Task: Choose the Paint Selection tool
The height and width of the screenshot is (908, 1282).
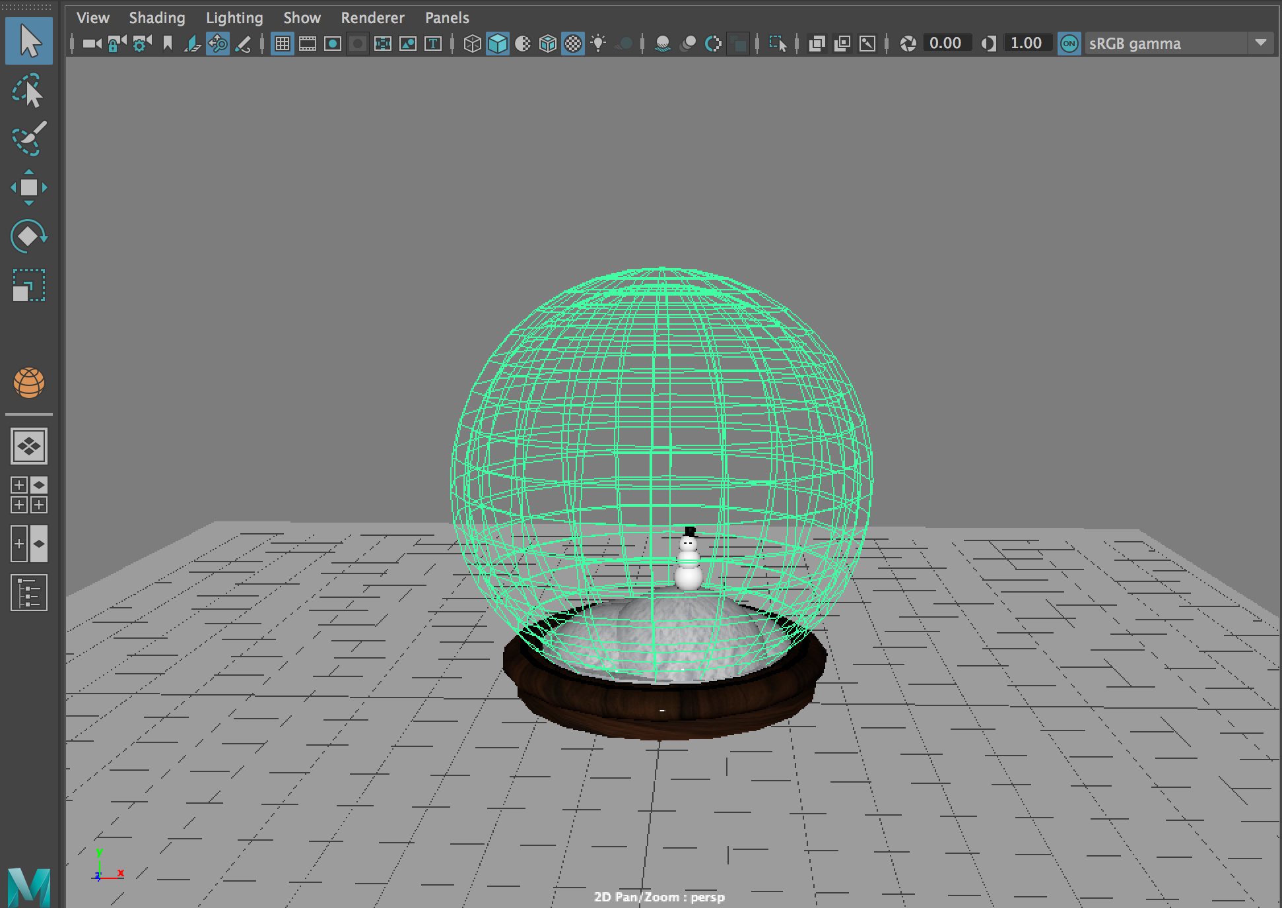Action: [28, 138]
